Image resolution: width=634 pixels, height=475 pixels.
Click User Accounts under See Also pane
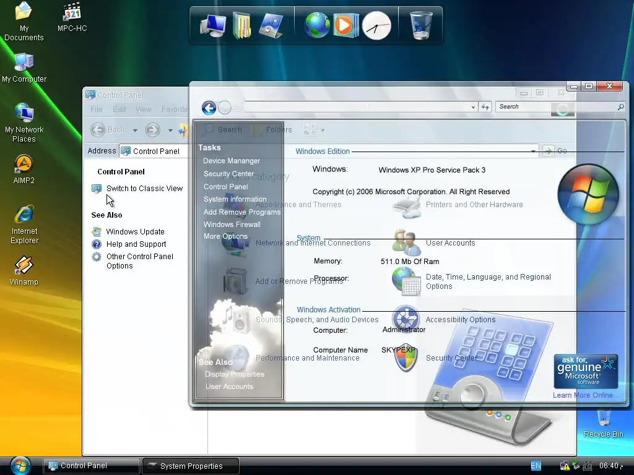coord(229,387)
